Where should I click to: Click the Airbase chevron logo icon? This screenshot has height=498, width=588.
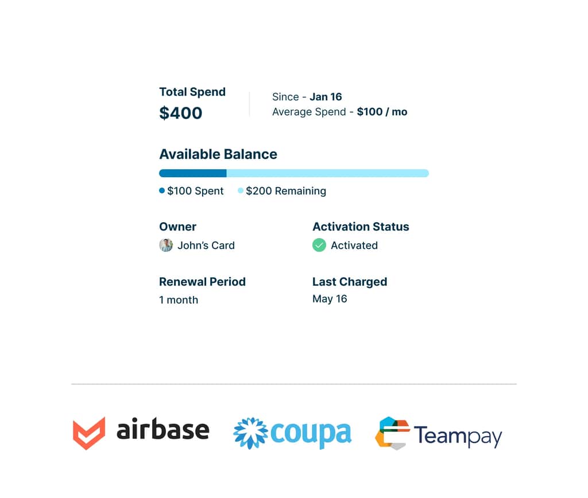(x=89, y=433)
